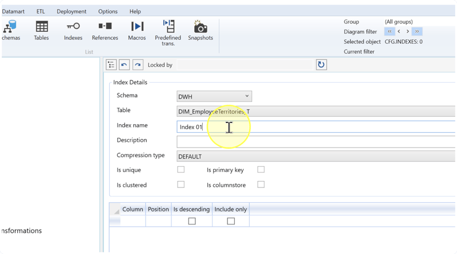457x254 pixels.
Task: Click the Is descending column header
Action: tap(191, 209)
